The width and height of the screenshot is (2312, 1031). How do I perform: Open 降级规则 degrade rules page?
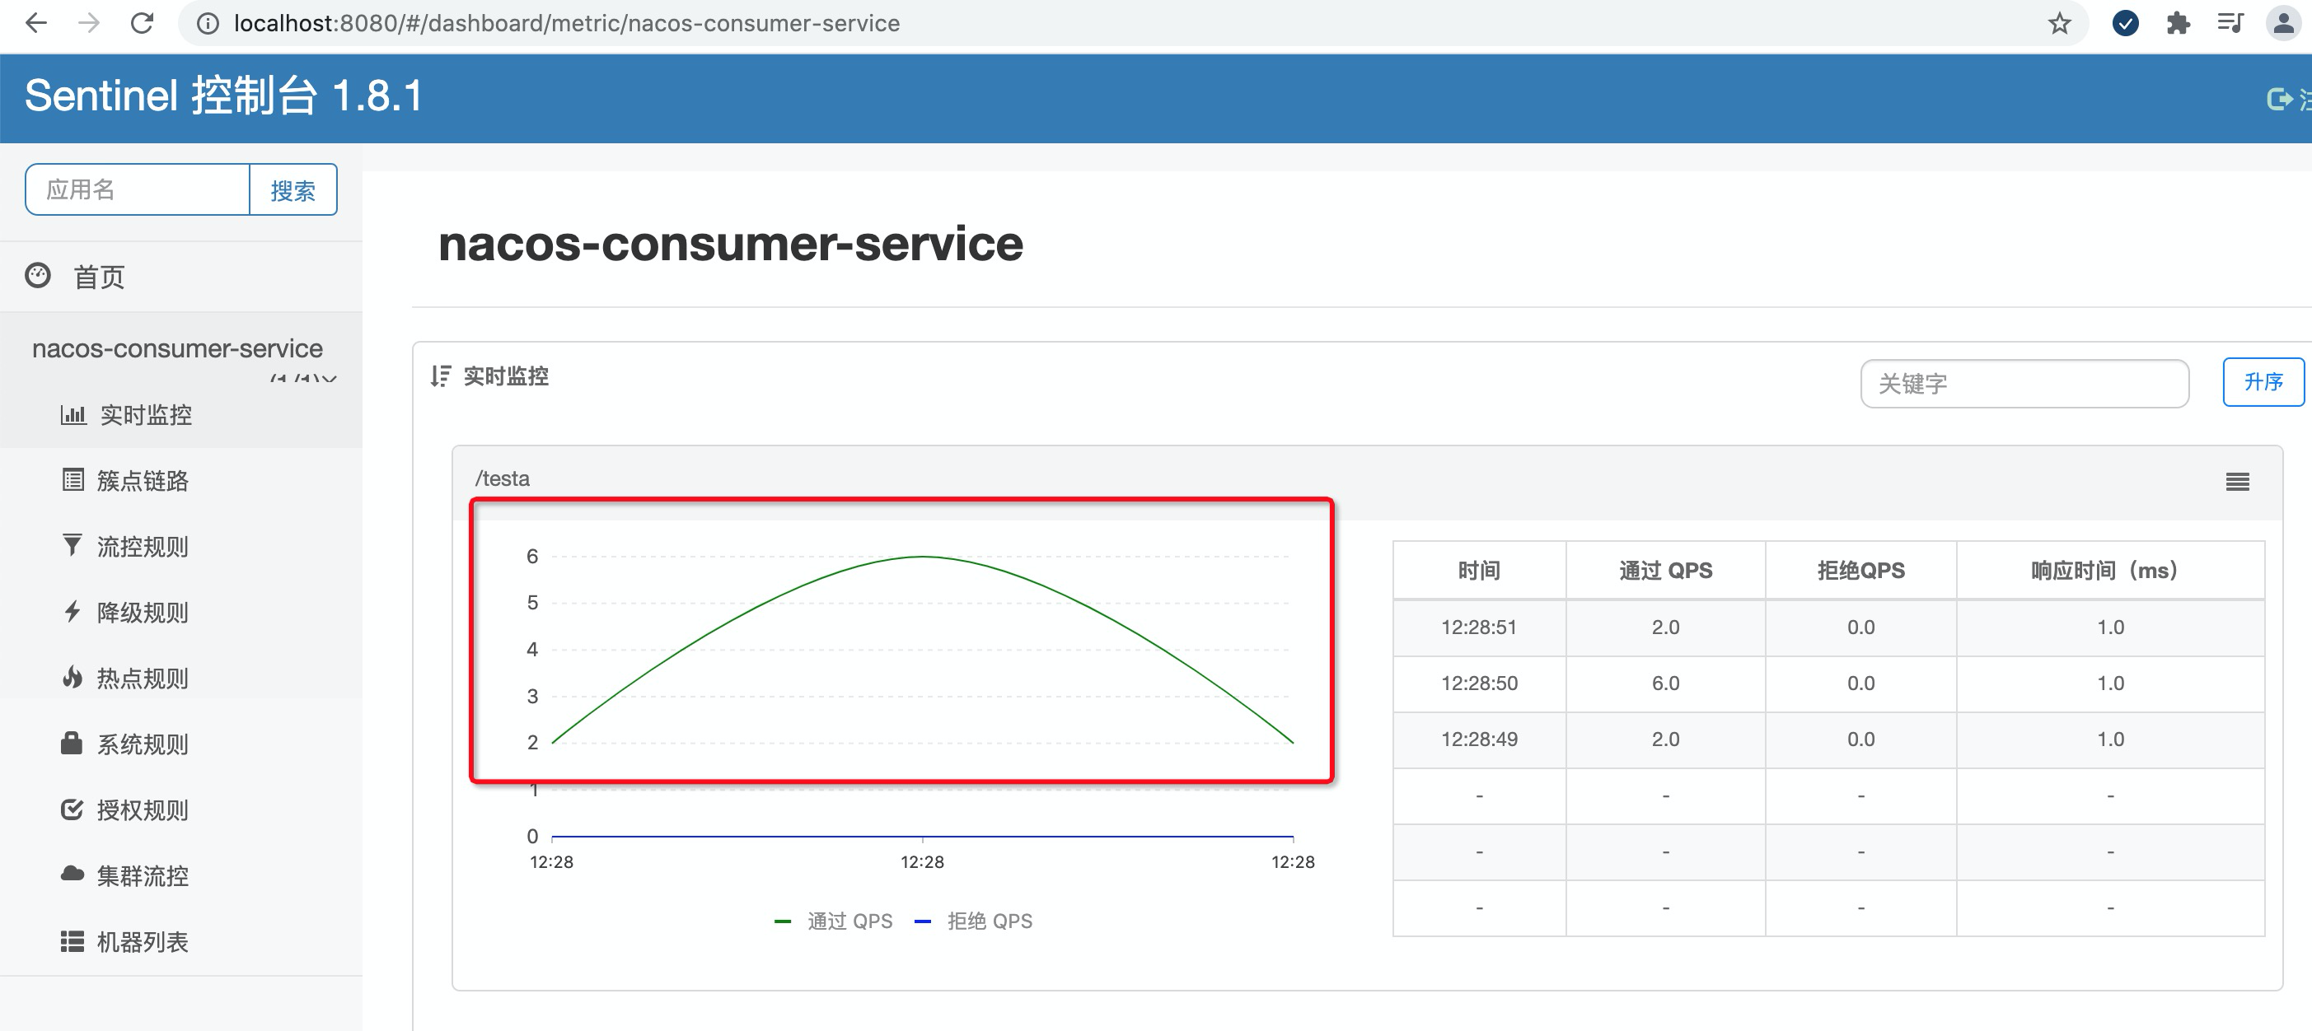click(142, 613)
